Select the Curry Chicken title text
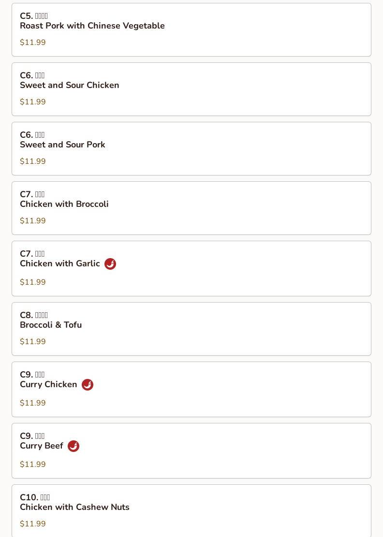 (x=48, y=384)
